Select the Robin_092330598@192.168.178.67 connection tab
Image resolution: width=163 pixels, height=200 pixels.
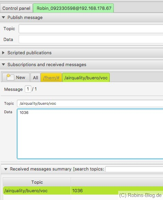coord(73,8)
